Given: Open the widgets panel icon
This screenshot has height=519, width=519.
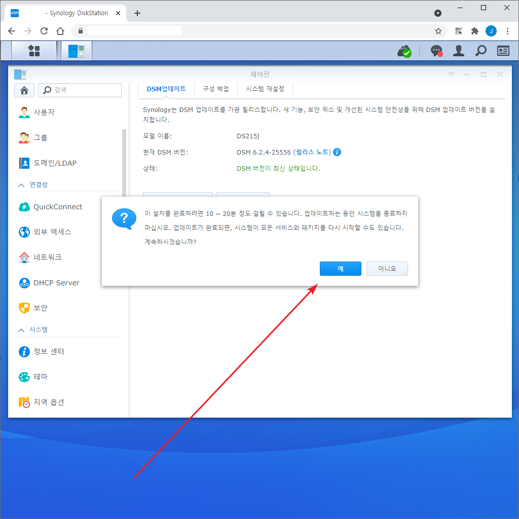Looking at the screenshot, I should (503, 51).
